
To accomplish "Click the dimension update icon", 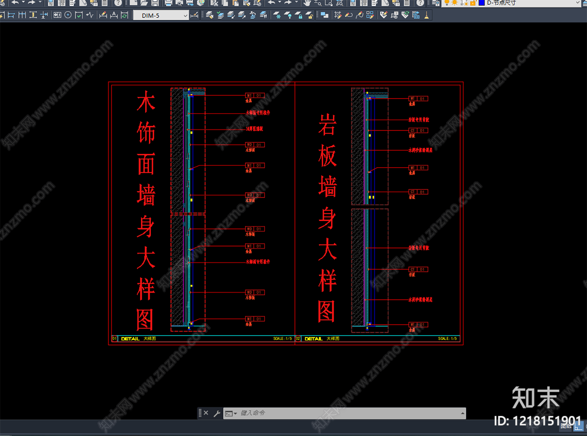I will [125, 15].
